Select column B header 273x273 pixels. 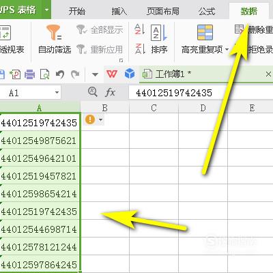coord(105,108)
